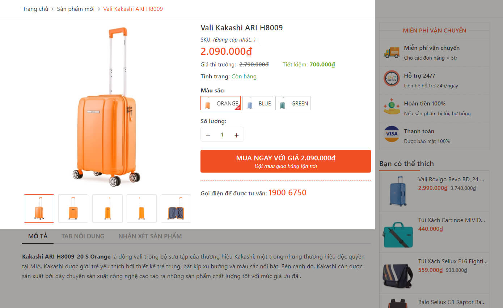Click the 24/7 support clock icon

point(392,78)
